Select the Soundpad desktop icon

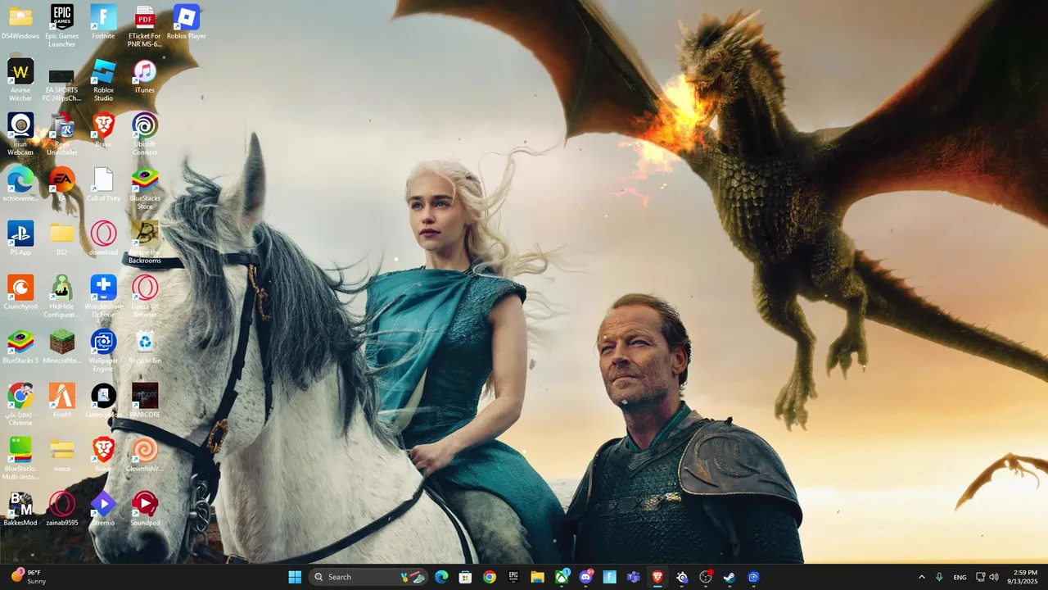coord(144,509)
